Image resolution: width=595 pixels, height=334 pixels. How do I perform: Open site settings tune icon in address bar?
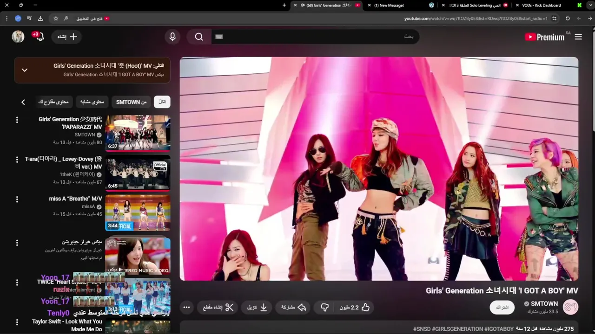click(554, 19)
